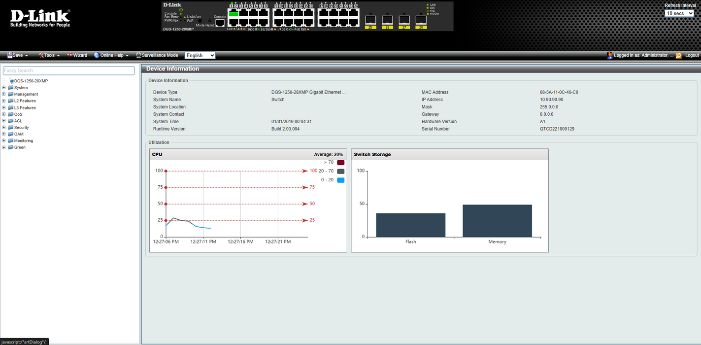Open the Refresh Interval dropdown
The height and width of the screenshot is (345, 701).
click(679, 13)
